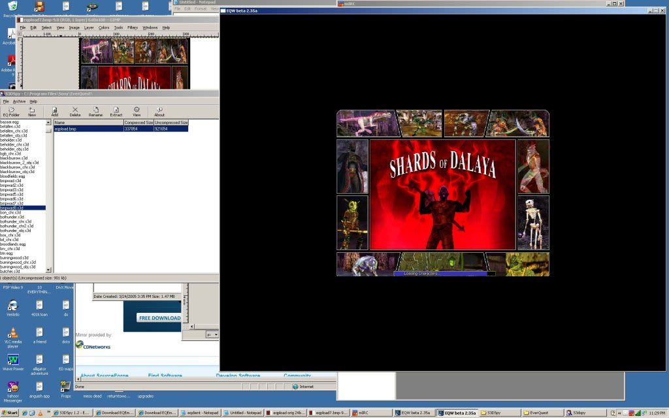This screenshot has height=418, width=669.
Task: Open the Filters menu in GIMP
Action: click(x=132, y=27)
